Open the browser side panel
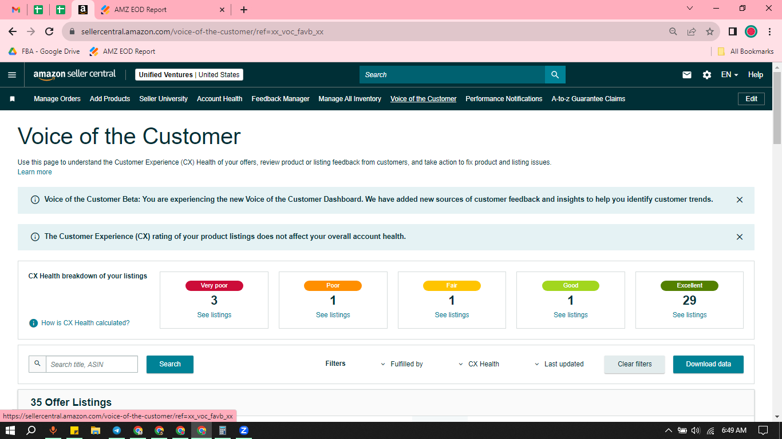Screen dimensions: 782x439 [x=732, y=31]
